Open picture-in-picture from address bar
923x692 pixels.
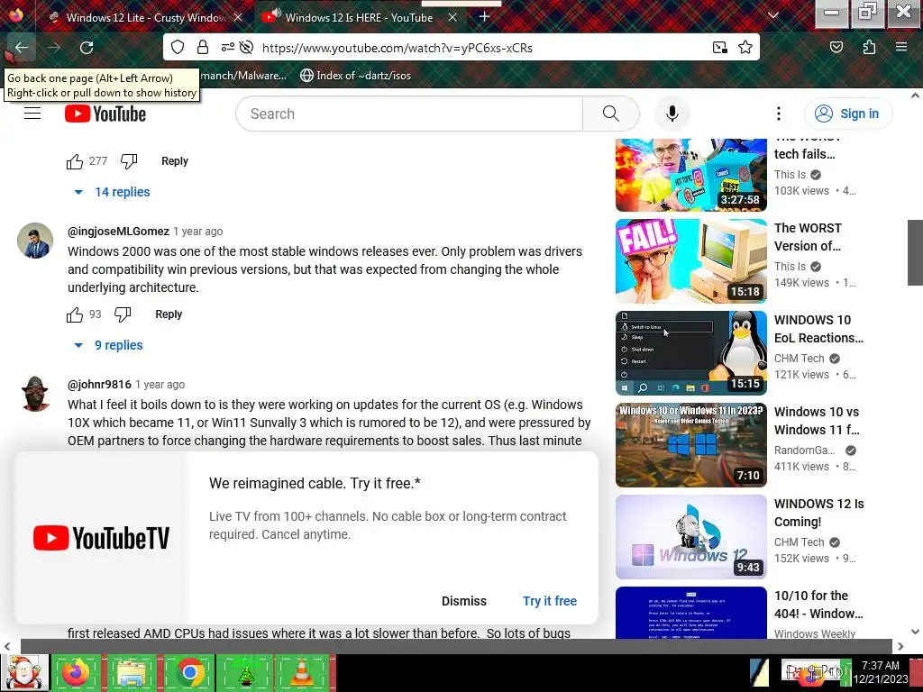pos(720,48)
